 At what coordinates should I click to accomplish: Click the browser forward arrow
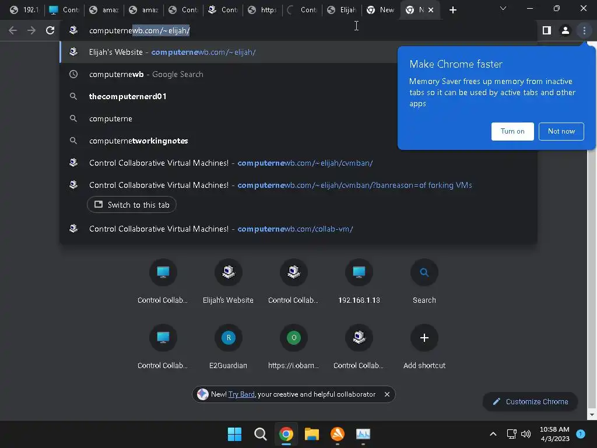pos(31,30)
